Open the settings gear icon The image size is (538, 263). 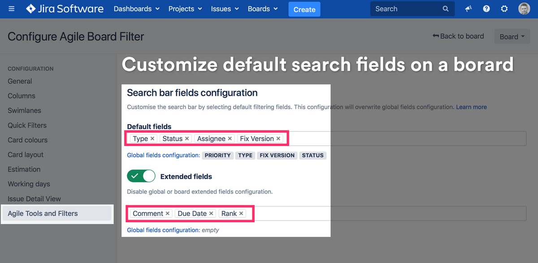click(x=504, y=9)
